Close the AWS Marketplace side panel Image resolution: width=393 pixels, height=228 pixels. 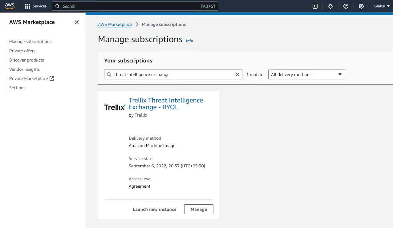pyautogui.click(x=77, y=22)
